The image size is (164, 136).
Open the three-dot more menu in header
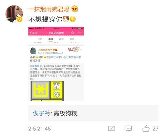(79, 33)
